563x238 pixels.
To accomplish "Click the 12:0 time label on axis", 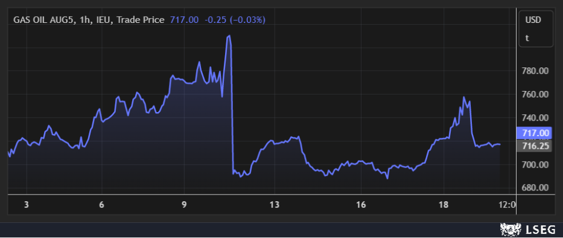I will point(507,205).
